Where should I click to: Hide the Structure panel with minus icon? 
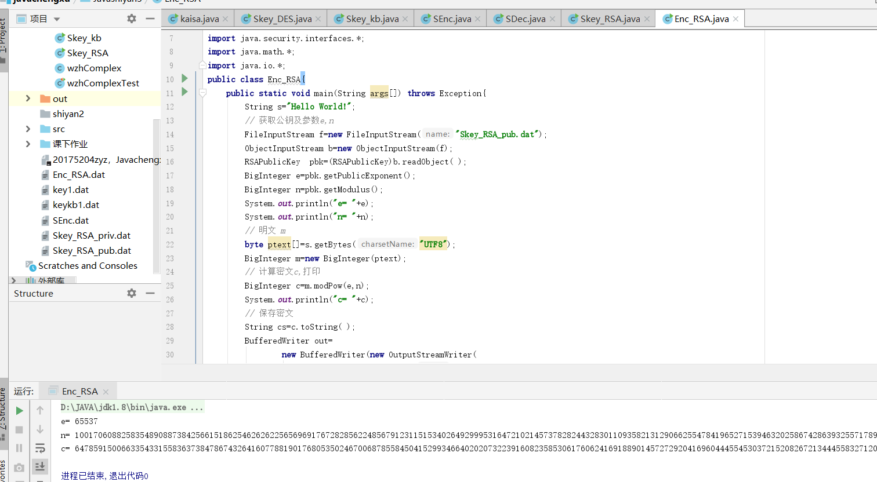click(150, 293)
